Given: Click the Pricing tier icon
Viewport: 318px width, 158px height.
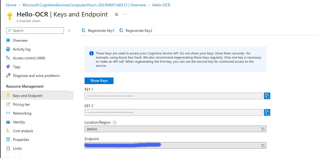Looking at the screenshot, I should point(8,104).
